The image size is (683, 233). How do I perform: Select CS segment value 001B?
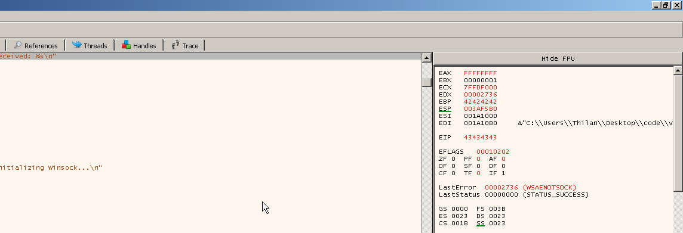point(460,223)
